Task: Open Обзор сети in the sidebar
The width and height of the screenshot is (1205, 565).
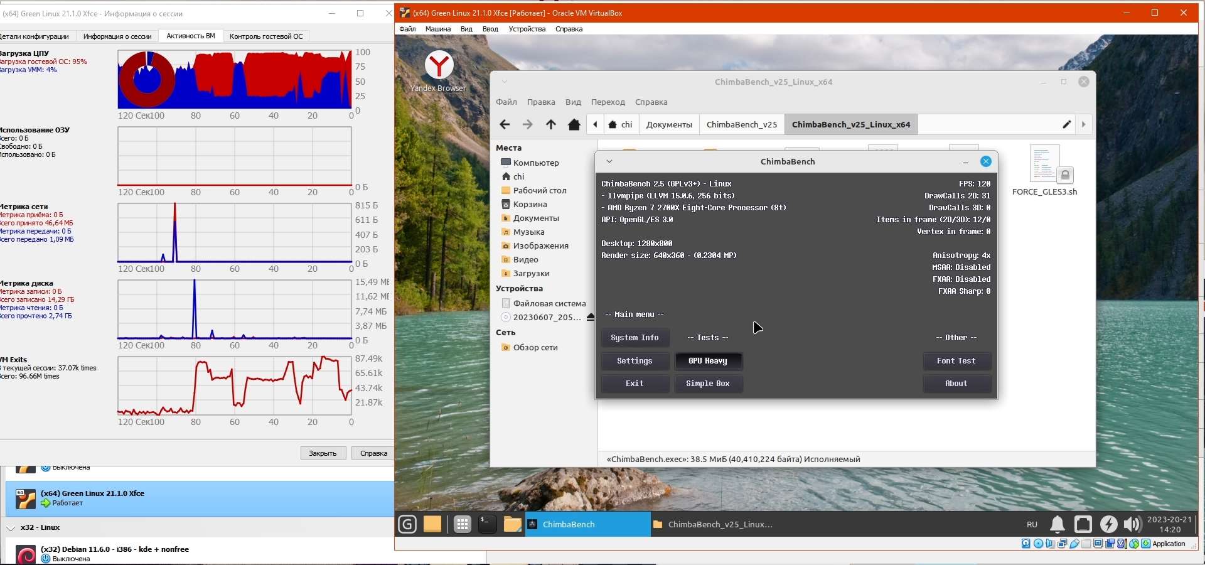Action: tap(535, 347)
